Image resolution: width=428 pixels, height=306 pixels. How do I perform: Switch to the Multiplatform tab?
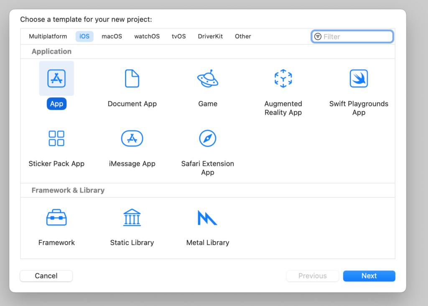(x=48, y=36)
